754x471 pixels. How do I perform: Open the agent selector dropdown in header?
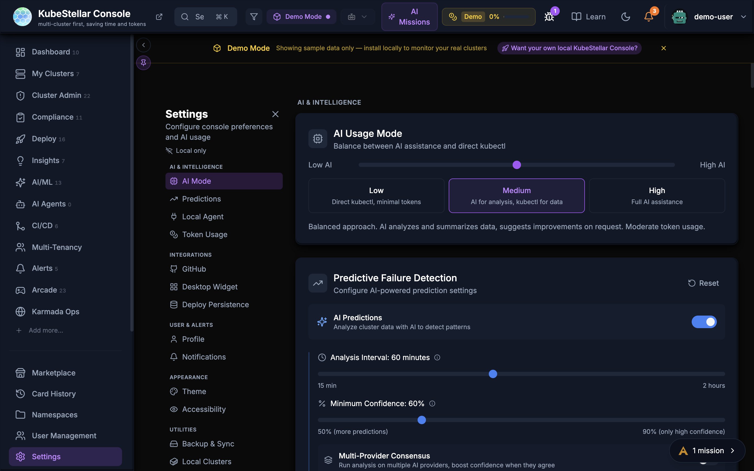click(357, 17)
